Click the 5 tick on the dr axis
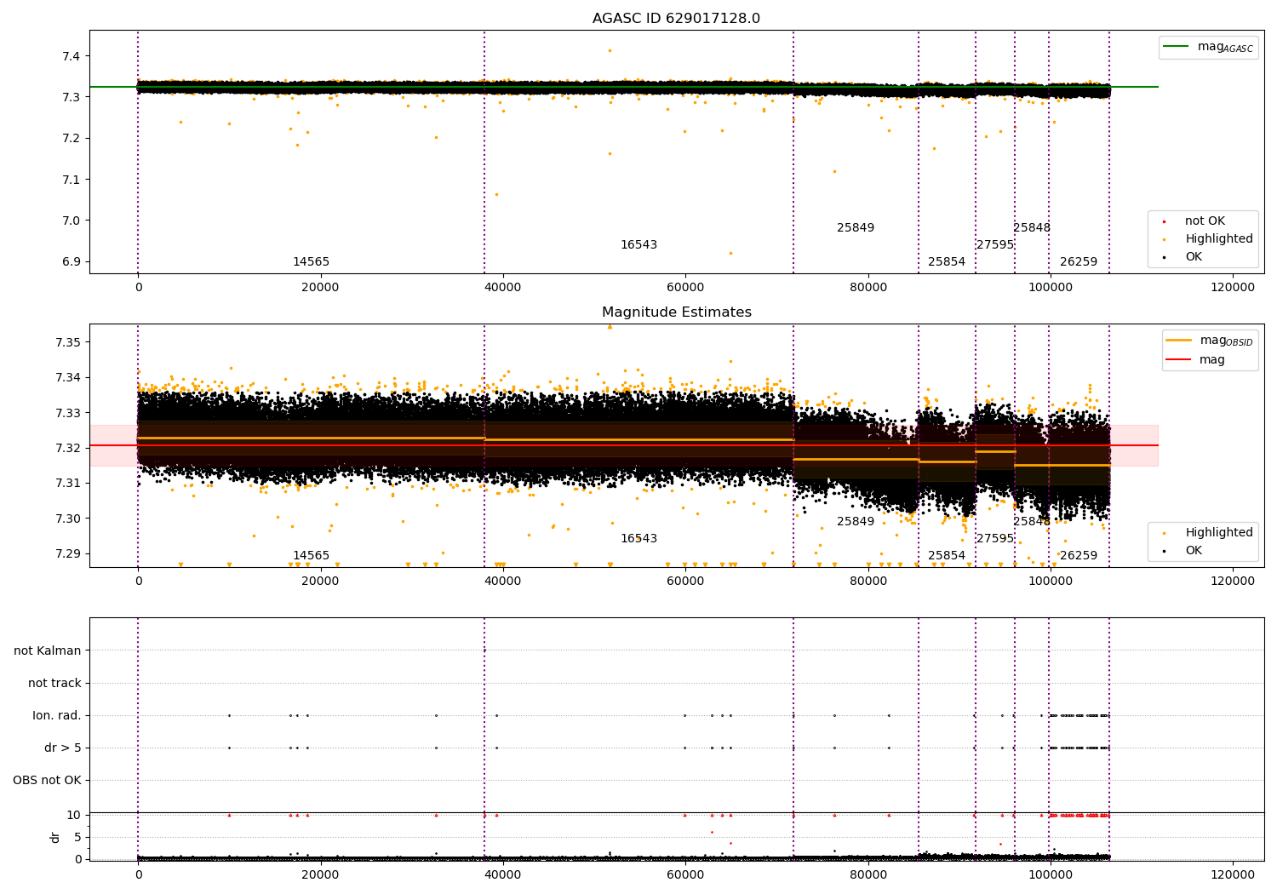Viewport: 1277px width, 894px height. 77,837
